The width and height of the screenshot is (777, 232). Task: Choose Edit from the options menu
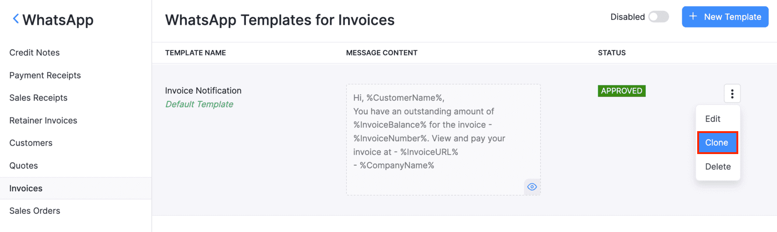[x=713, y=119]
